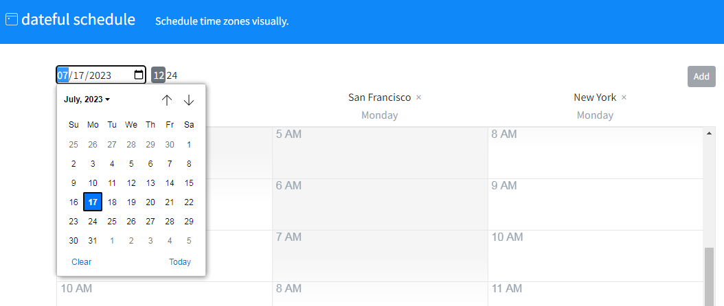Remove New York column with its x
724x306 pixels.
pyautogui.click(x=624, y=97)
